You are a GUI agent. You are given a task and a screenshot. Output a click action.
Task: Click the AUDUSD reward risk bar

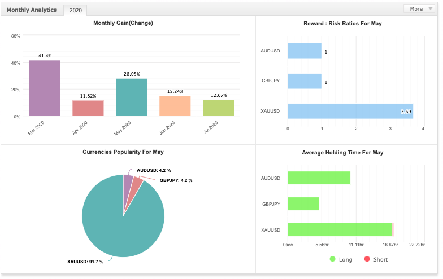click(x=305, y=51)
